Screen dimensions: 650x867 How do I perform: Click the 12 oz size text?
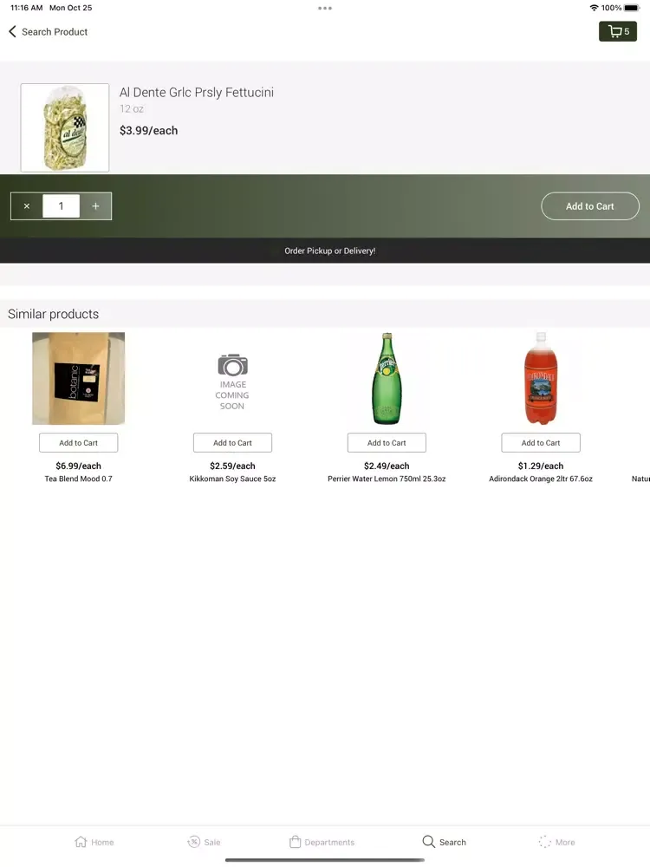(132, 109)
